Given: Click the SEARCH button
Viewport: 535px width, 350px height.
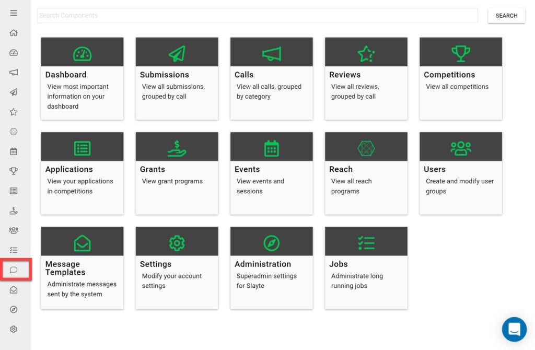Looking at the screenshot, I should pyautogui.click(x=506, y=16).
